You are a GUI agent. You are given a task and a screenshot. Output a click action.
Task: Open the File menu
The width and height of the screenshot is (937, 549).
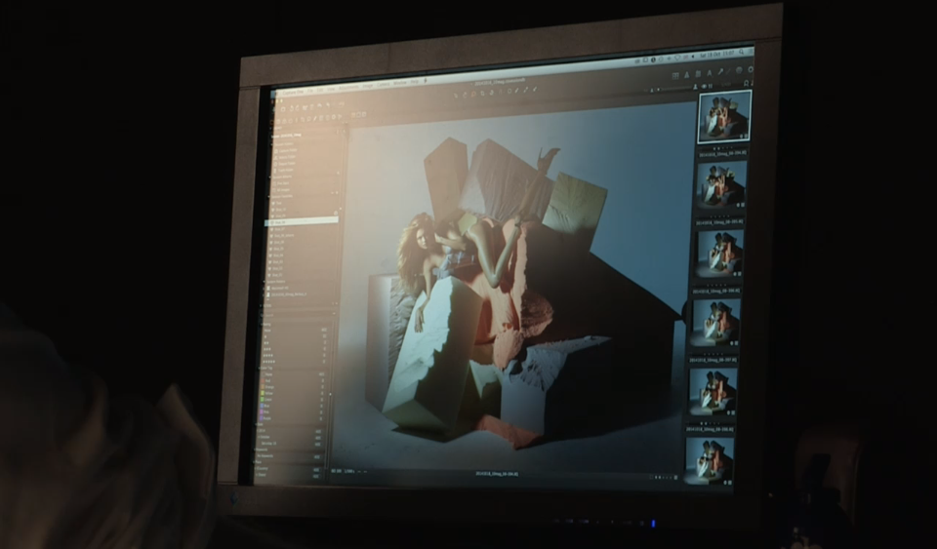[310, 91]
